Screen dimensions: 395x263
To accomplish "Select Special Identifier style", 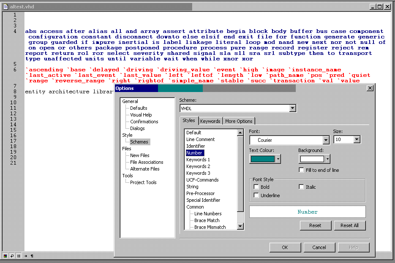I will [203, 201].
